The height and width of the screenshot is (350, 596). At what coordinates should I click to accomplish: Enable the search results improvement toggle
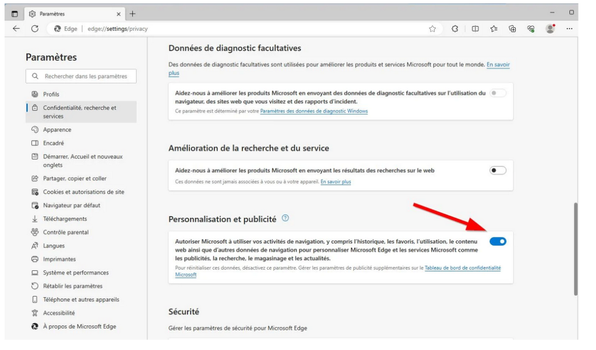[498, 172]
